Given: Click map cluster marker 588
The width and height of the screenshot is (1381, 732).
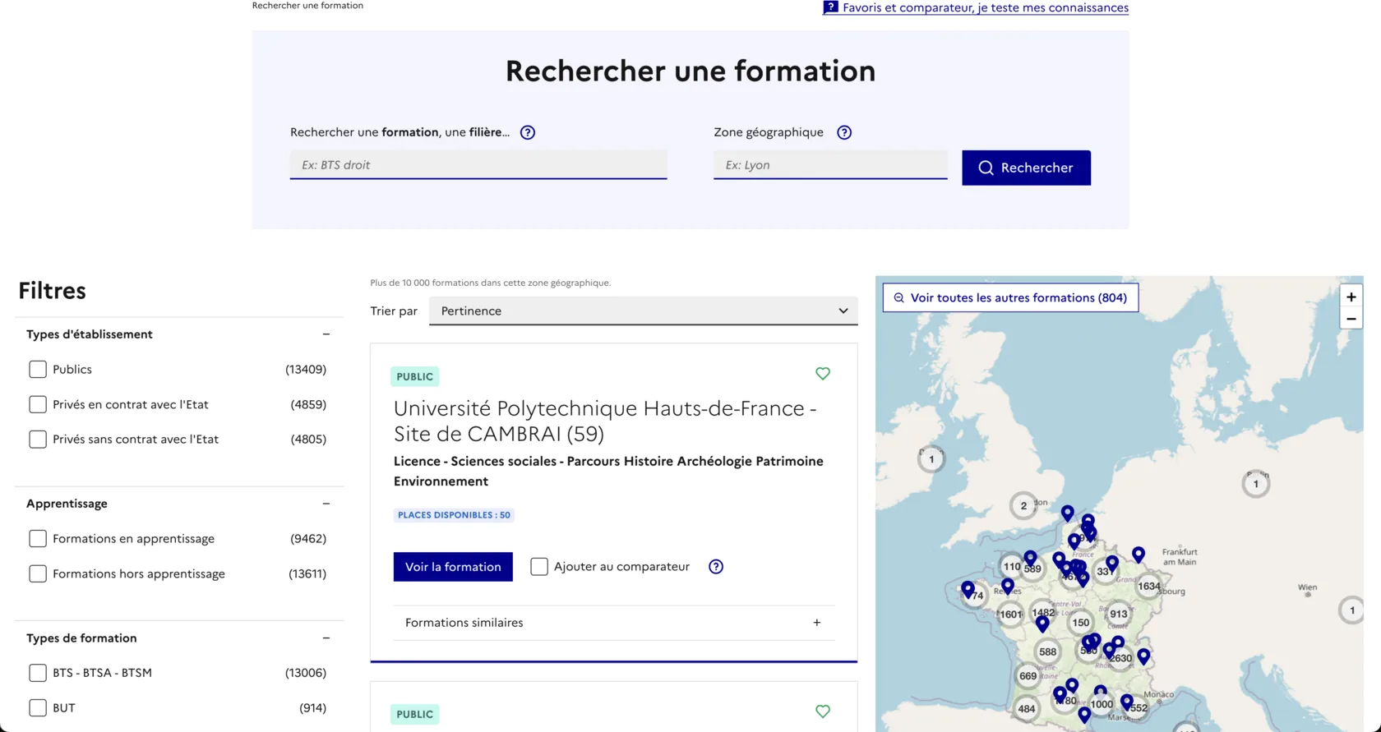Looking at the screenshot, I should point(1047,651).
